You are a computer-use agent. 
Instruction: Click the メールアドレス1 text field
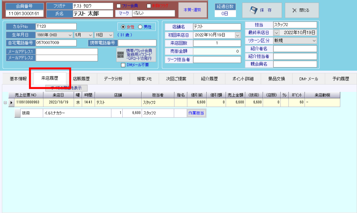click(67, 52)
